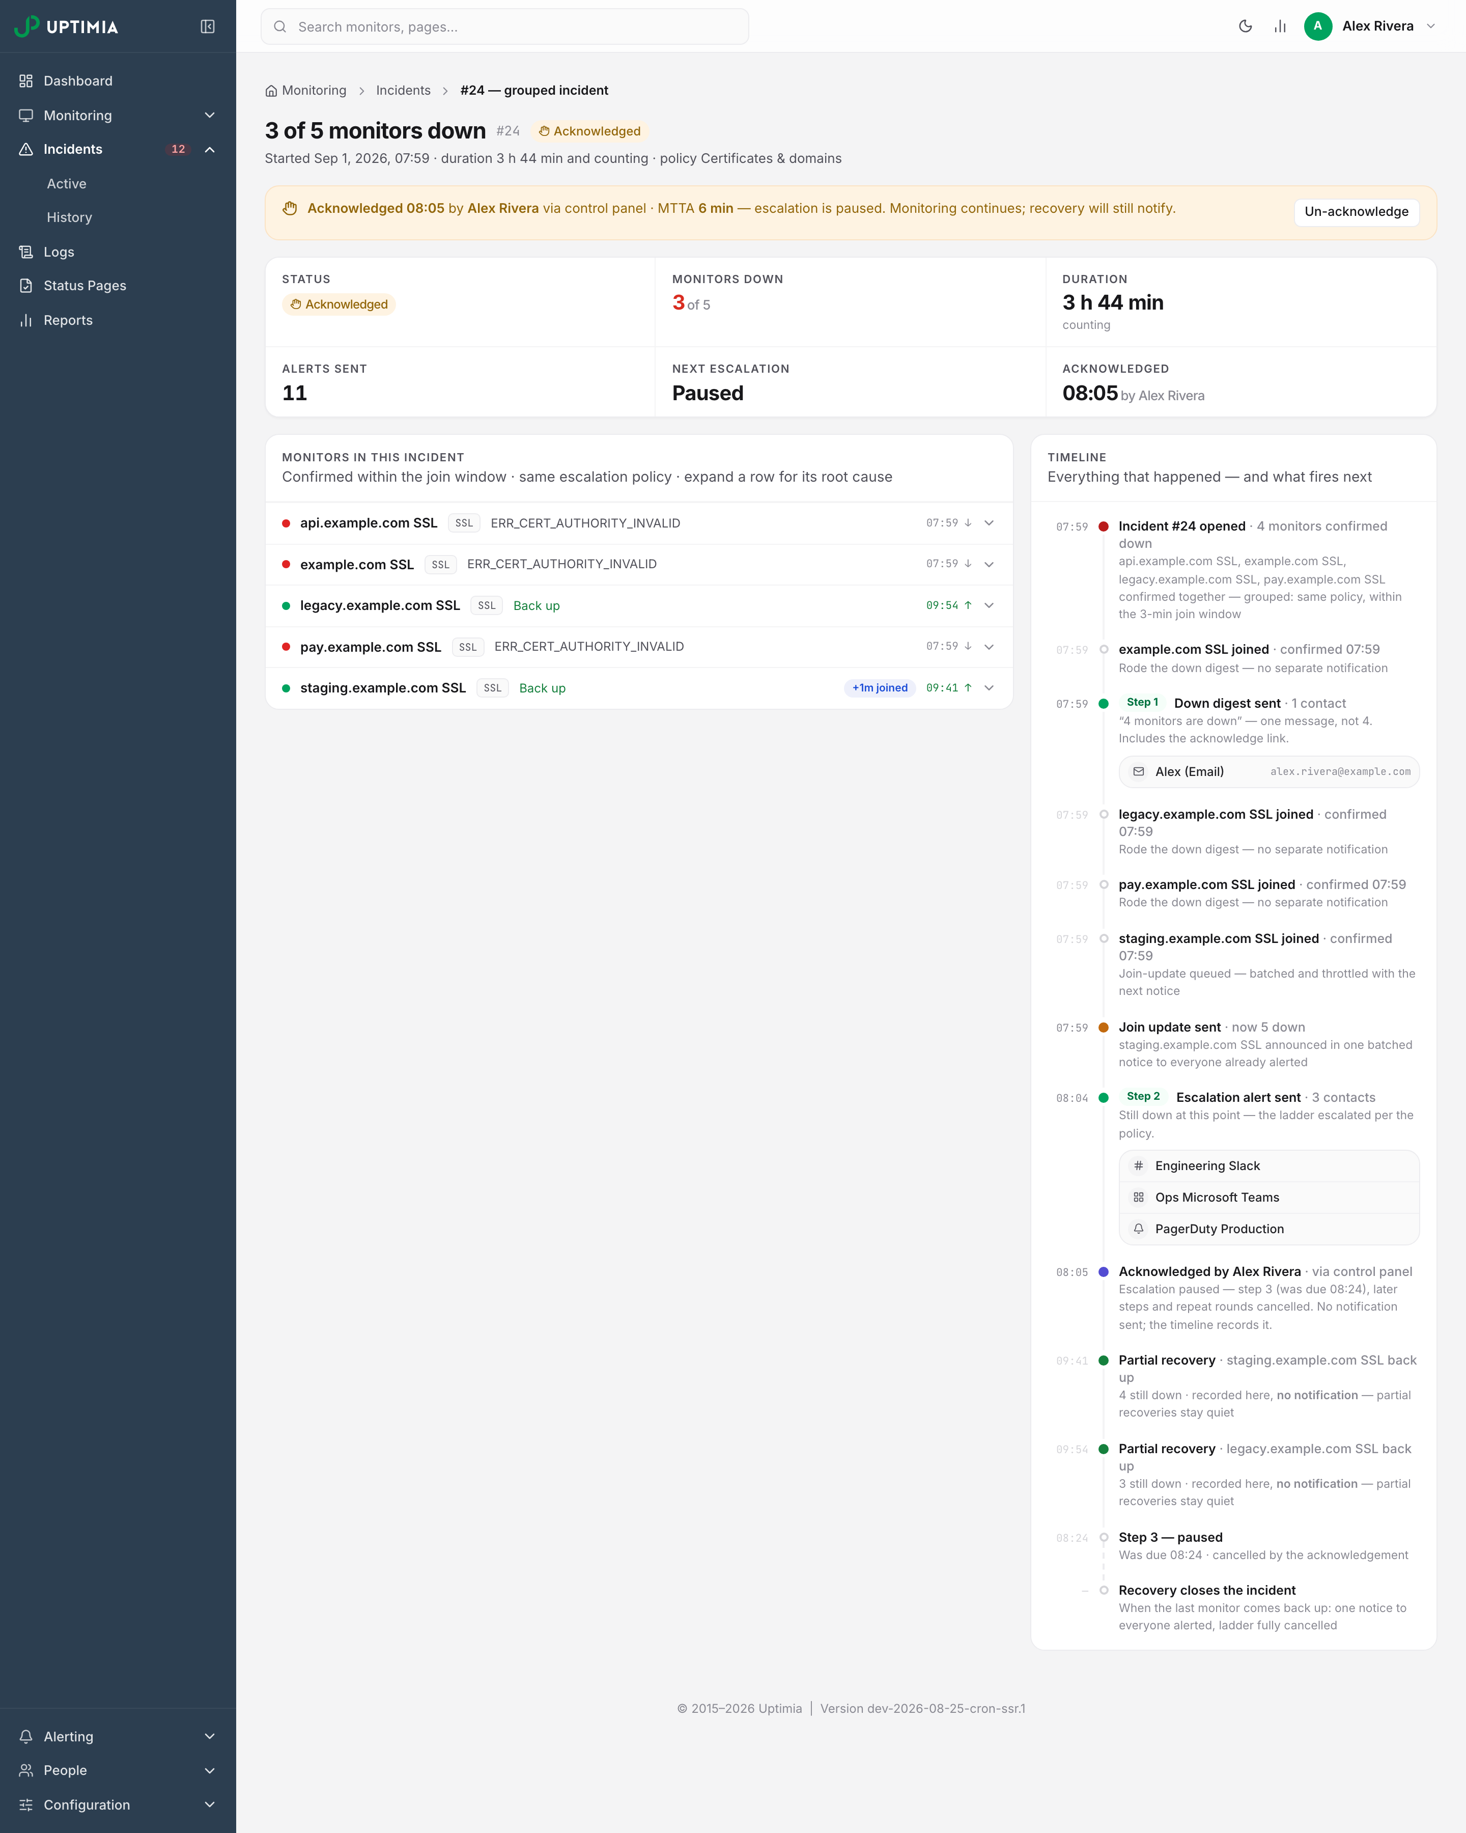
Task: Open Active incidents in sidebar
Action: click(x=66, y=184)
